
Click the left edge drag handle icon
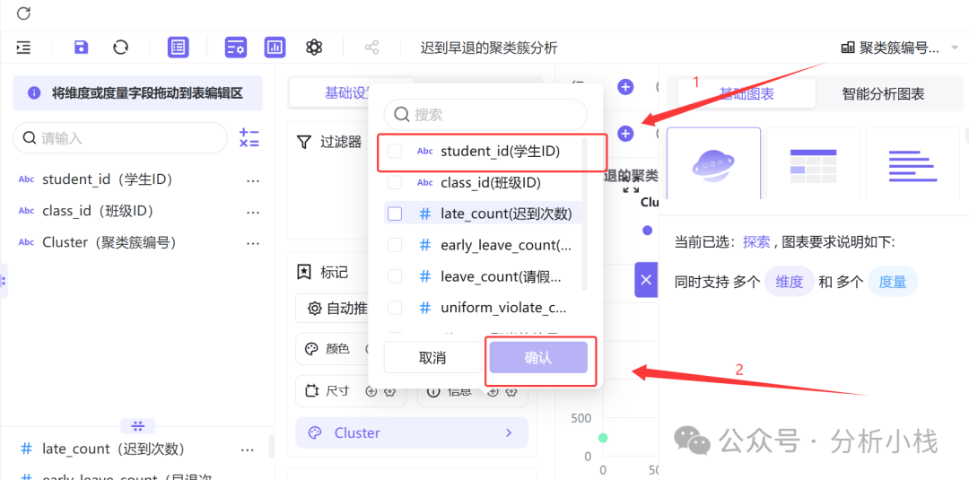(x=3, y=281)
